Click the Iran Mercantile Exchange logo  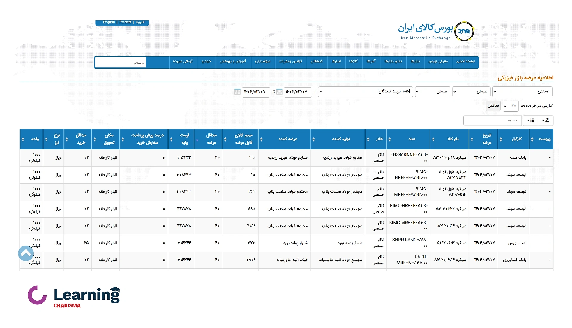(436, 31)
